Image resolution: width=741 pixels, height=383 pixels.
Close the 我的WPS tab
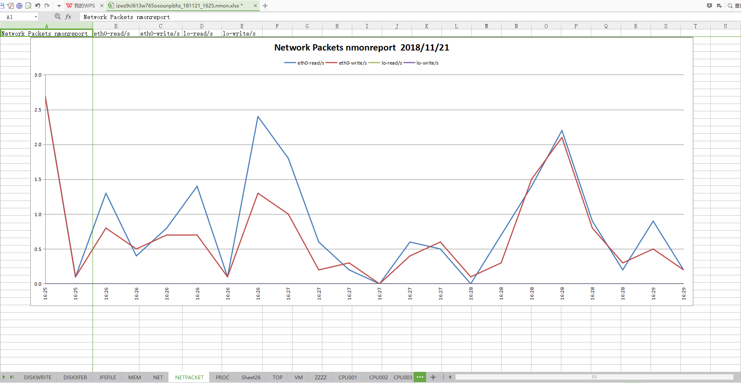pyautogui.click(x=102, y=6)
